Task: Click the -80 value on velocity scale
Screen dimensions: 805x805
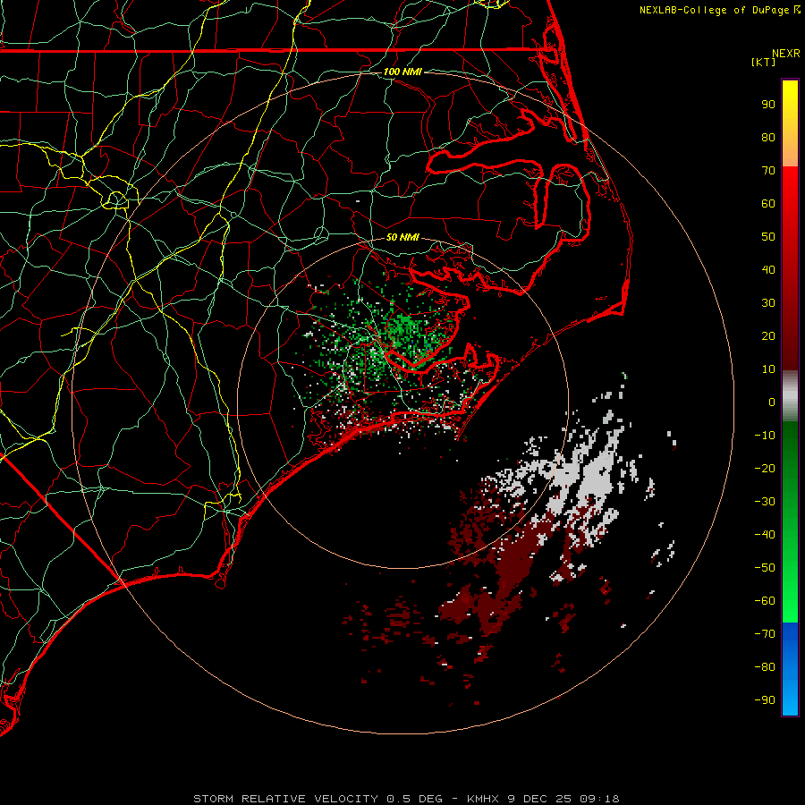Action: [x=765, y=667]
